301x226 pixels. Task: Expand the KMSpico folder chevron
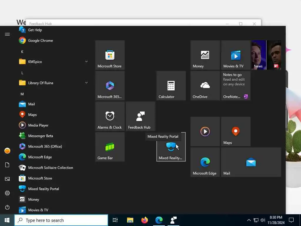tap(86, 62)
